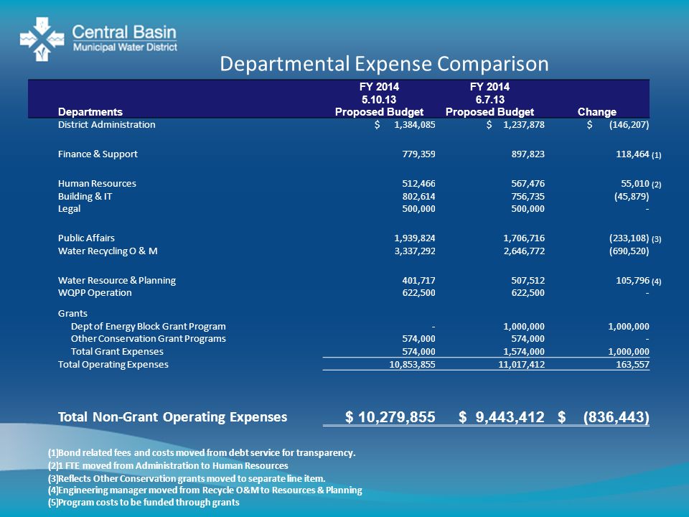Click the Finance & Support row label
The height and width of the screenshot is (517, 689).
(98, 154)
